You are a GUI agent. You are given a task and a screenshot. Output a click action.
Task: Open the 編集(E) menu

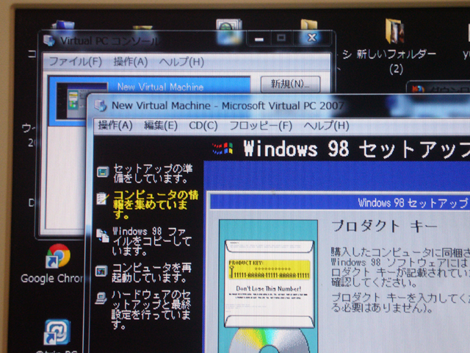161,126
